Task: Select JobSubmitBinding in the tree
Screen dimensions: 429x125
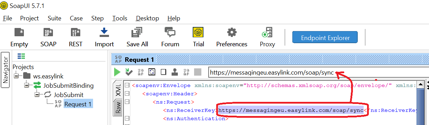Action: click(x=68, y=85)
